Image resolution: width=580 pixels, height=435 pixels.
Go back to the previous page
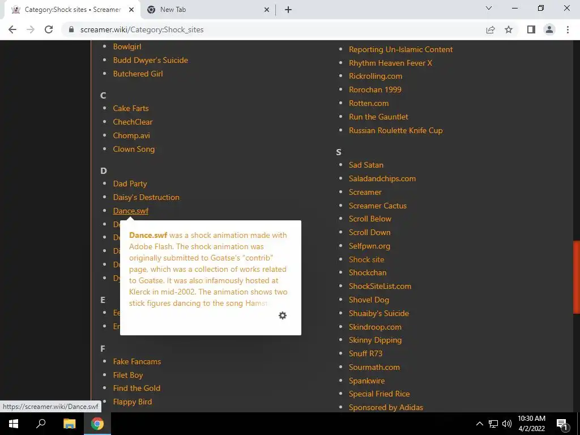coord(12,29)
